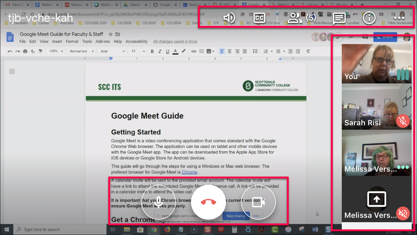Toggle the camera on or off
Screen dimensions: 417x235
pyautogui.click(x=258, y=202)
